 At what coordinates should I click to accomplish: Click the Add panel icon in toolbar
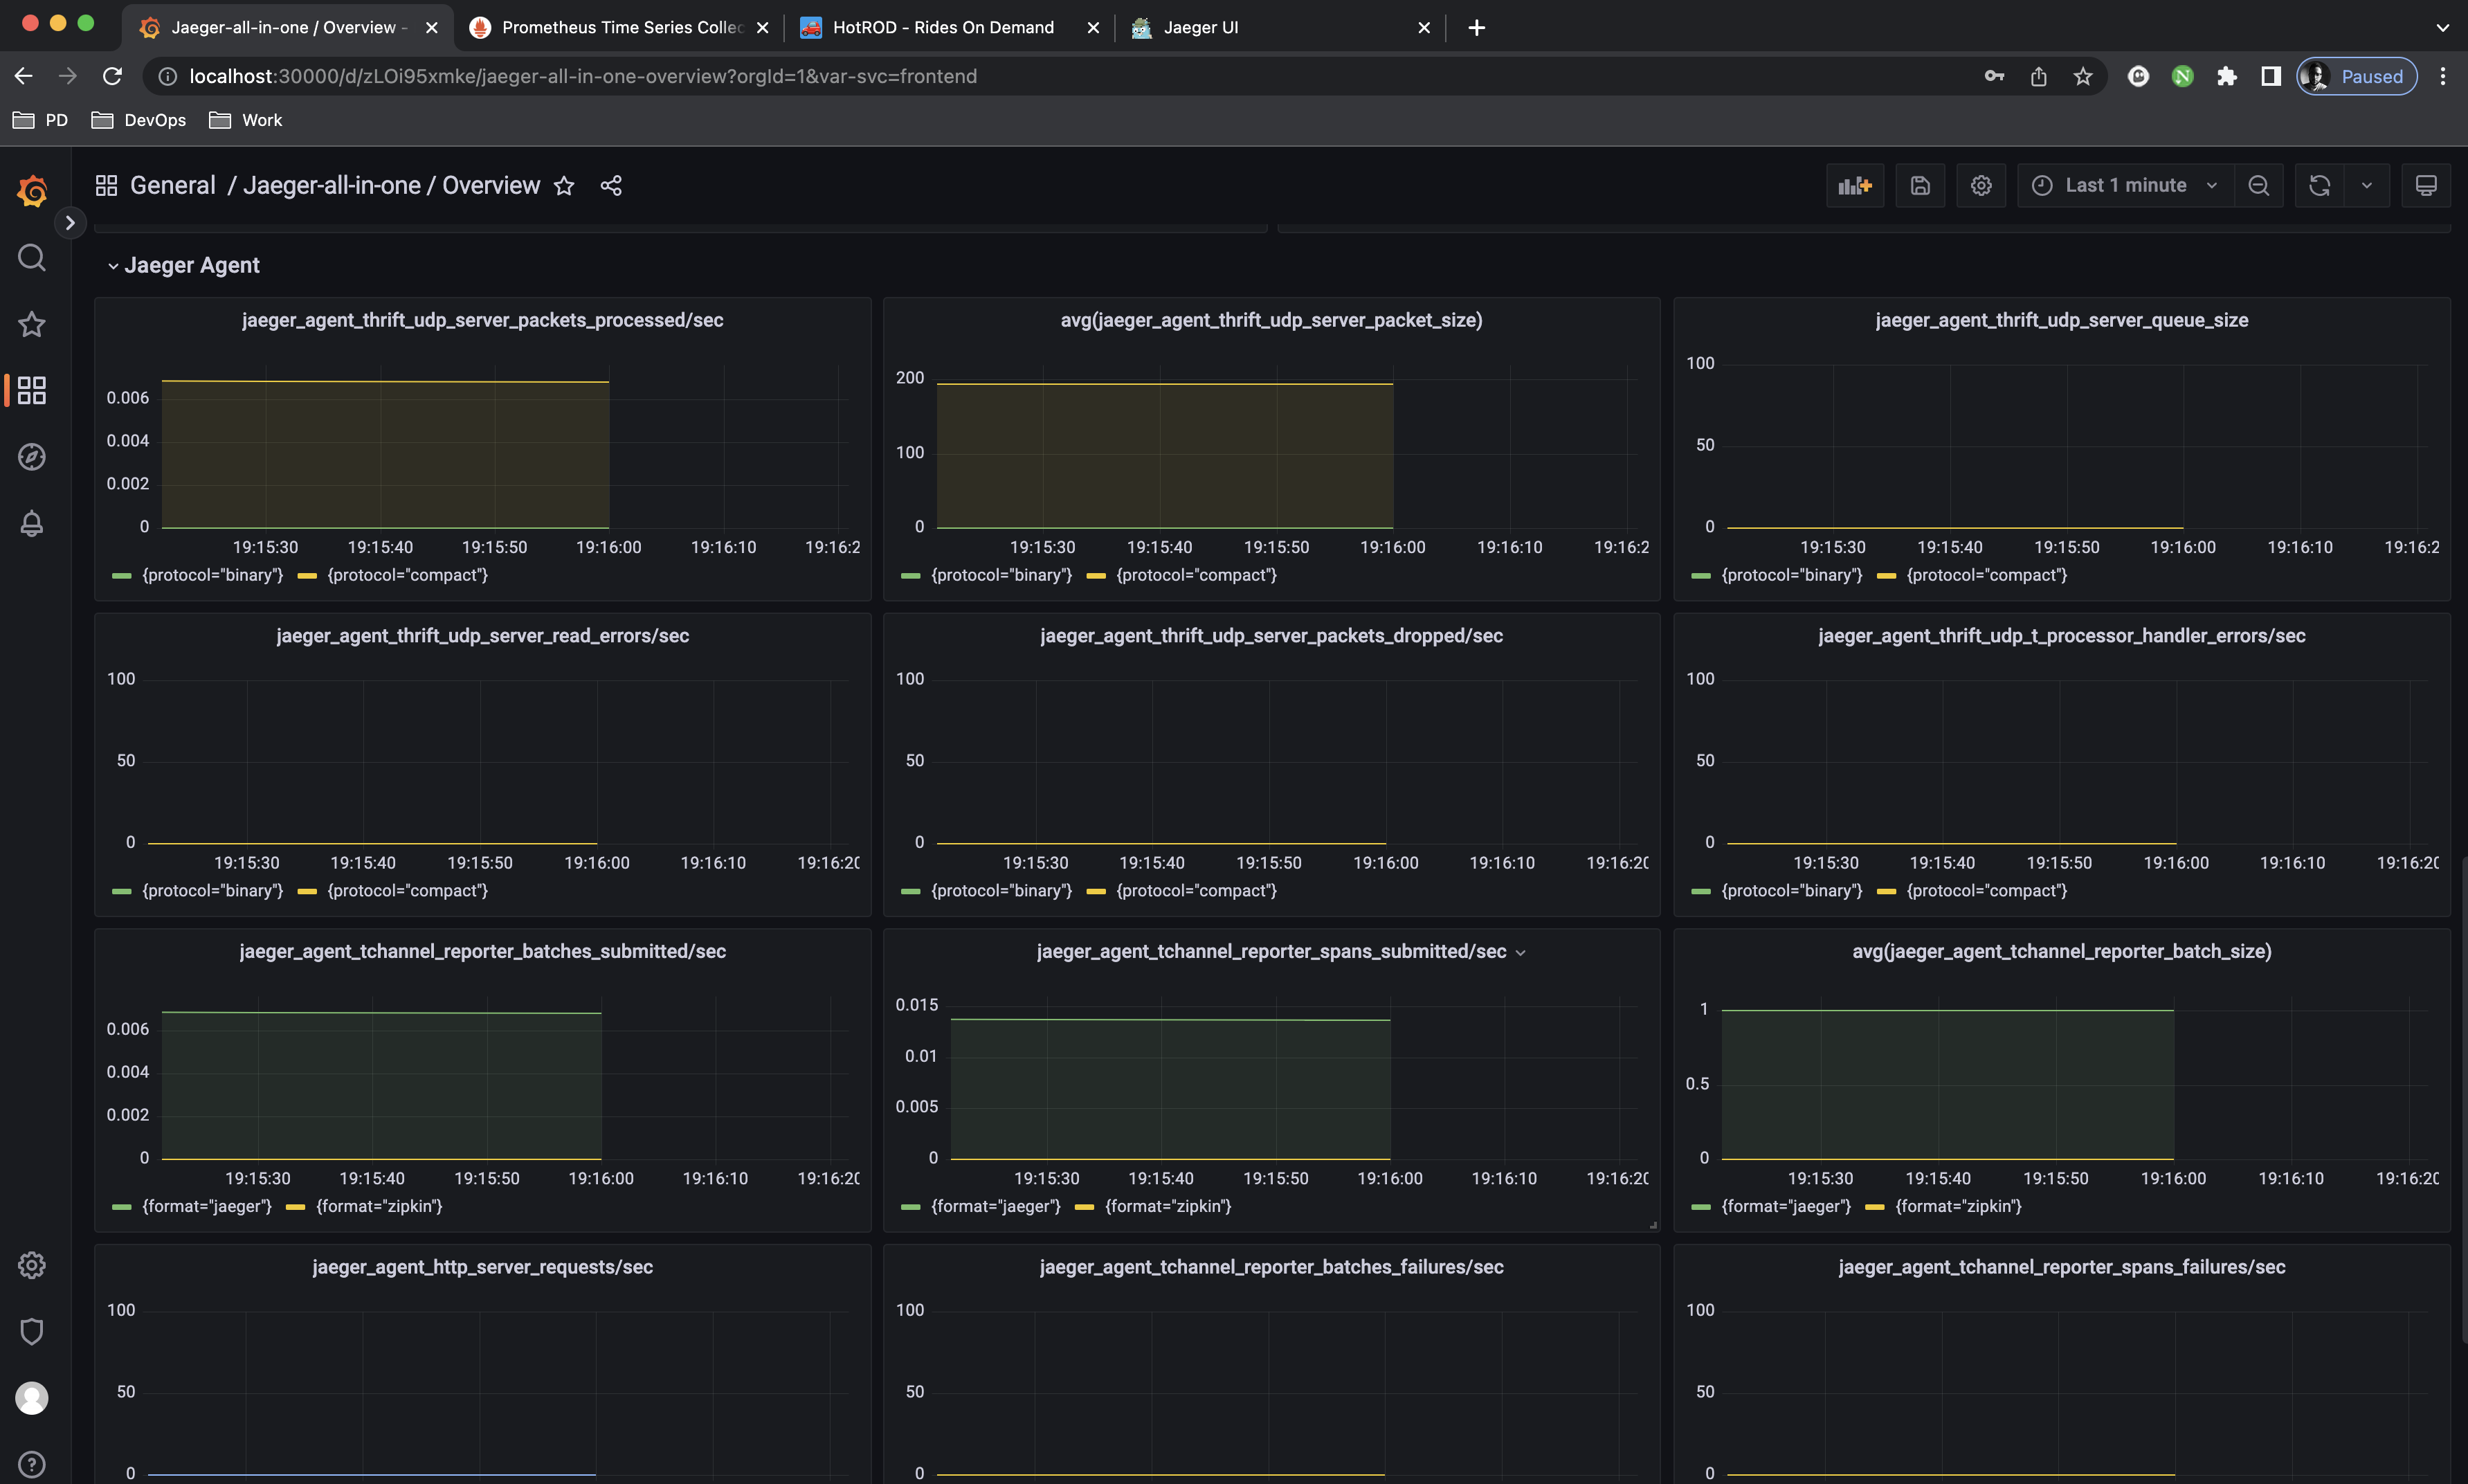pos(1854,186)
